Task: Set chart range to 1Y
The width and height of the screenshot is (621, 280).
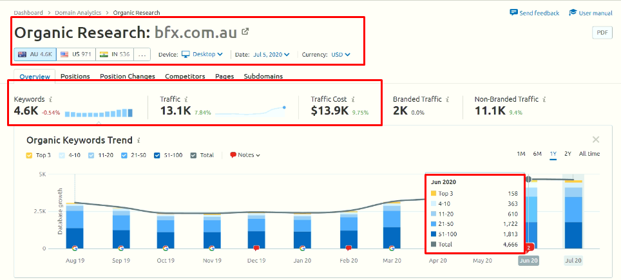Action: click(x=553, y=154)
